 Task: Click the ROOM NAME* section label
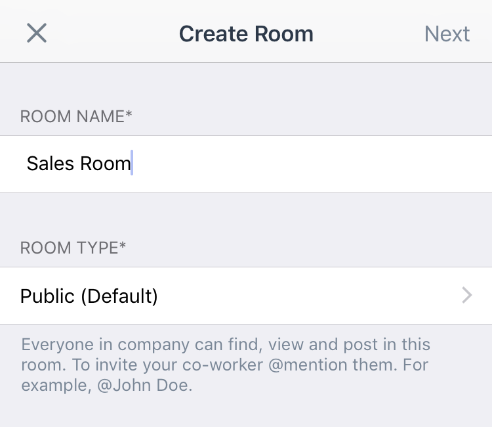point(76,116)
